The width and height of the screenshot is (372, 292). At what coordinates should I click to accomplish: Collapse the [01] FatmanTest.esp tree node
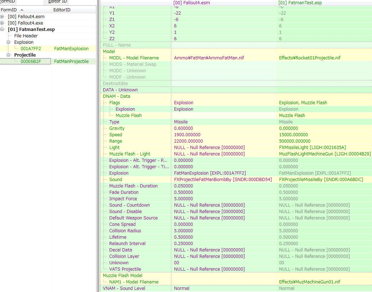pyautogui.click(x=2, y=30)
